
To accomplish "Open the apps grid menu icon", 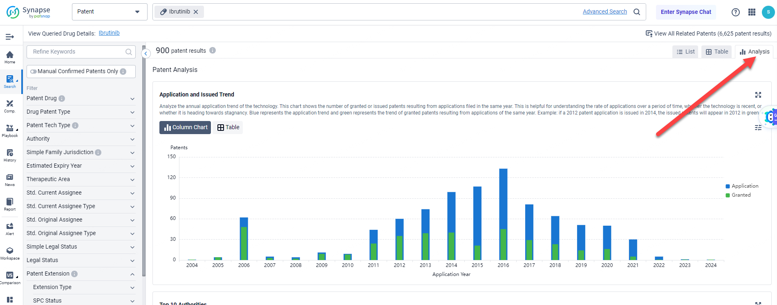I will click(752, 12).
